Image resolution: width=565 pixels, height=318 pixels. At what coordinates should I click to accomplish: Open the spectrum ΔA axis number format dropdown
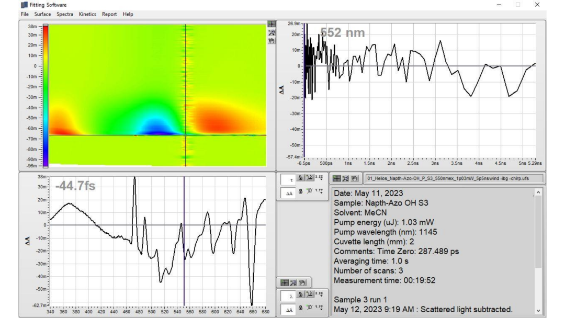pos(319,308)
